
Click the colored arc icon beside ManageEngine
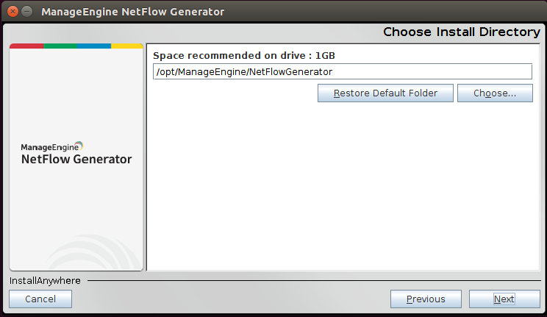click(79, 145)
